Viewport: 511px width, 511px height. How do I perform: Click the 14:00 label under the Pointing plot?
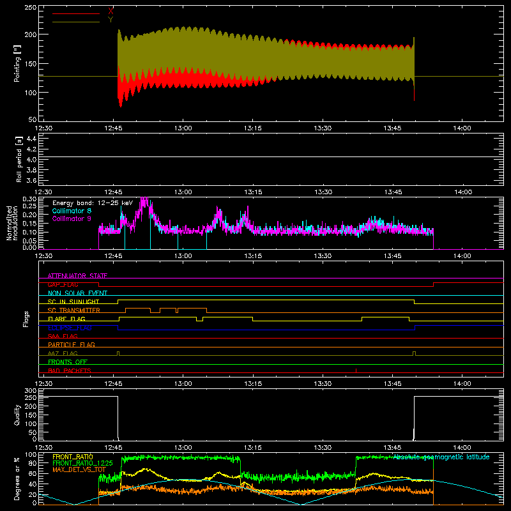[x=462, y=128]
